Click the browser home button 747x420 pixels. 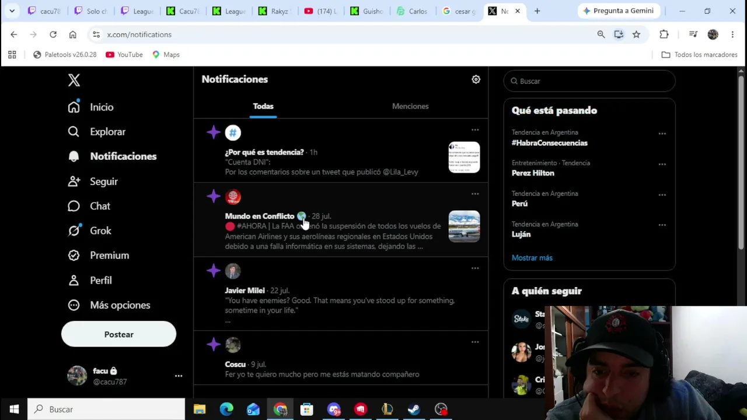coord(73,34)
